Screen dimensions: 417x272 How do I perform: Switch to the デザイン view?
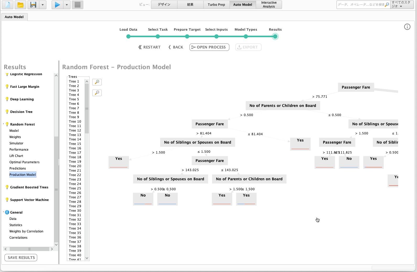pyautogui.click(x=164, y=4)
